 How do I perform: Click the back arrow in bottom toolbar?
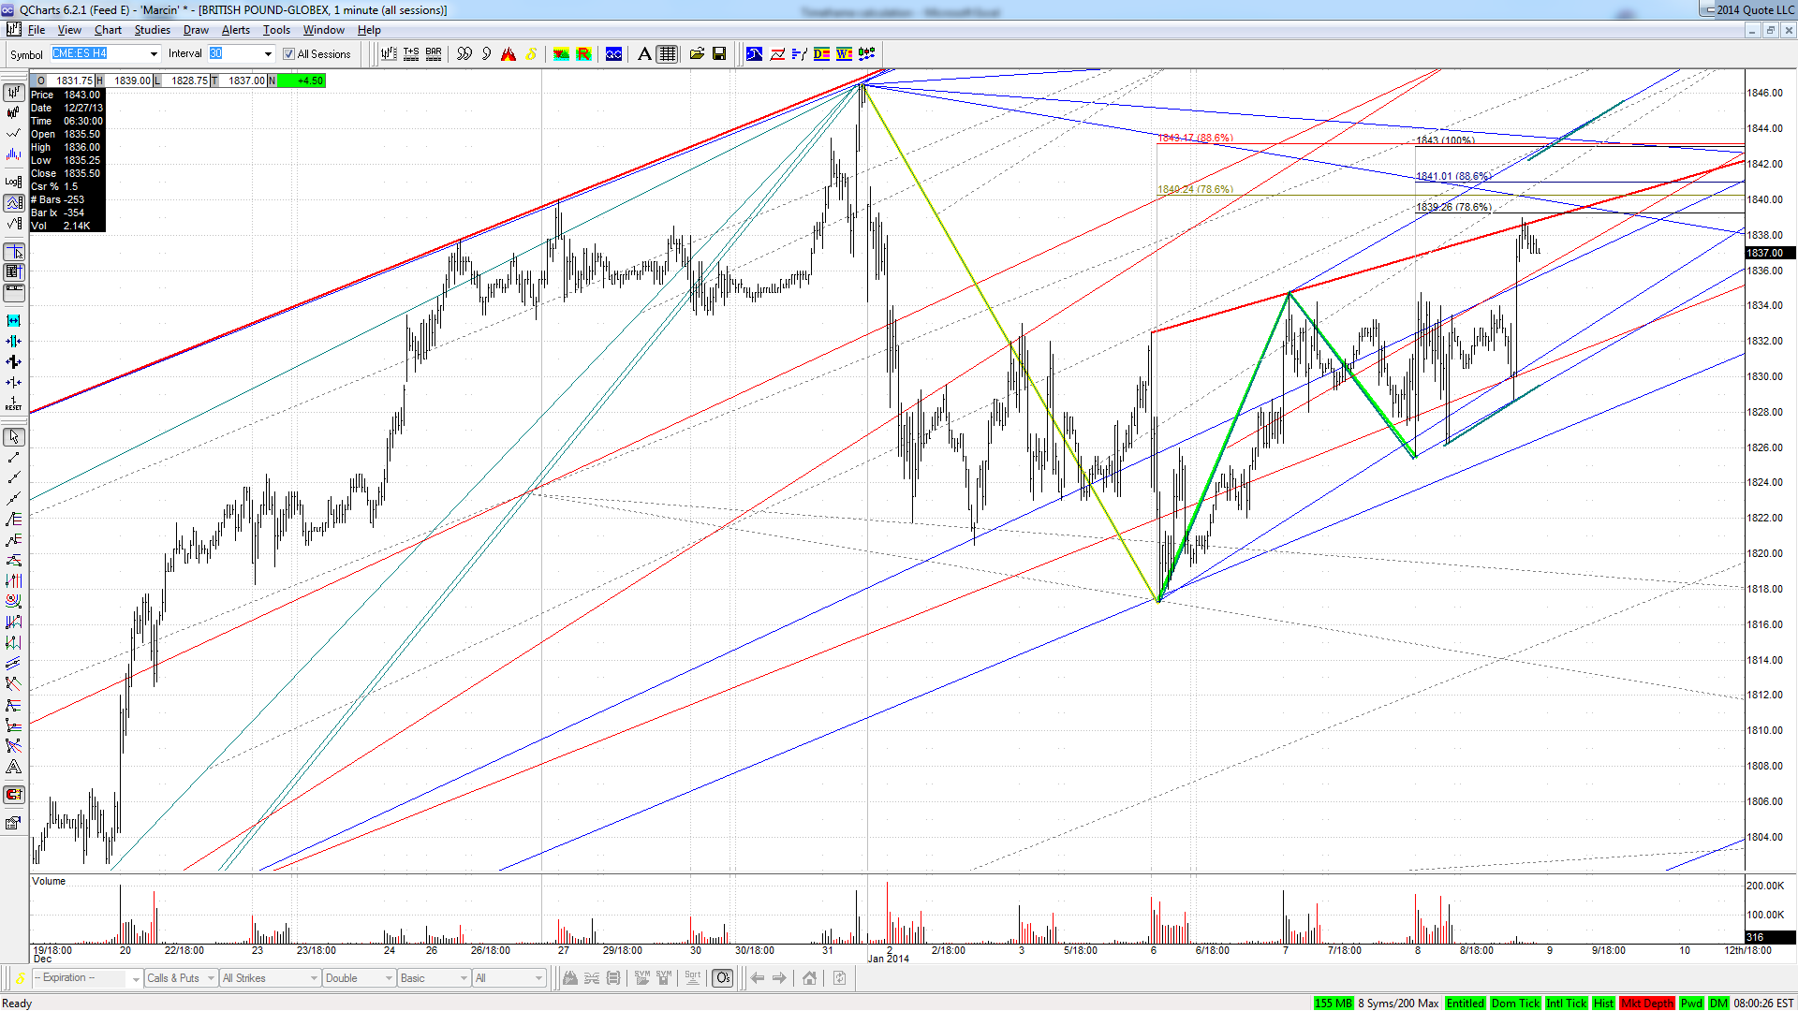point(758,978)
